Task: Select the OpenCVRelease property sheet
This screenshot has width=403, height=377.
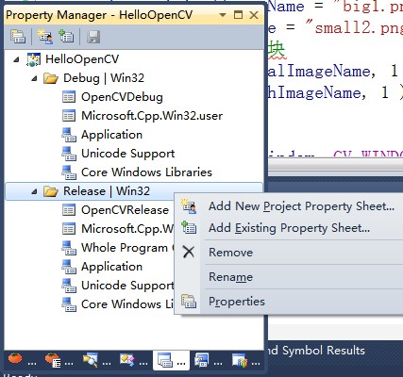Action: point(125,210)
